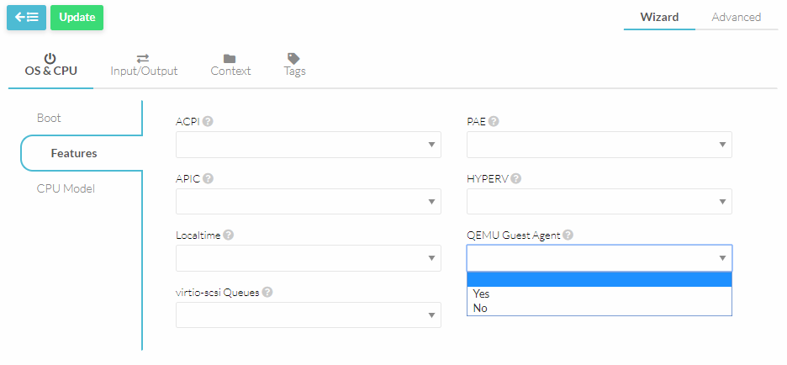Screen dimensions: 787x365
Task: Click the back-to-list arrow button
Action: pyautogui.click(x=26, y=18)
